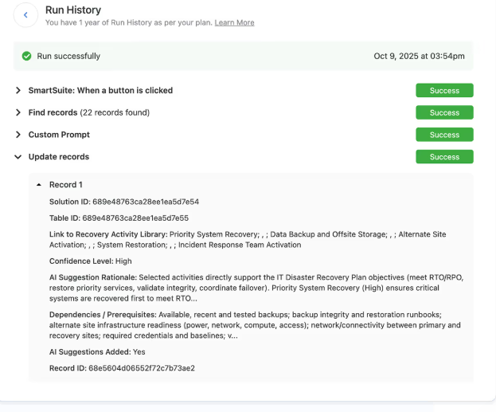Click AI Suggestions Added: Yes

click(x=97, y=352)
